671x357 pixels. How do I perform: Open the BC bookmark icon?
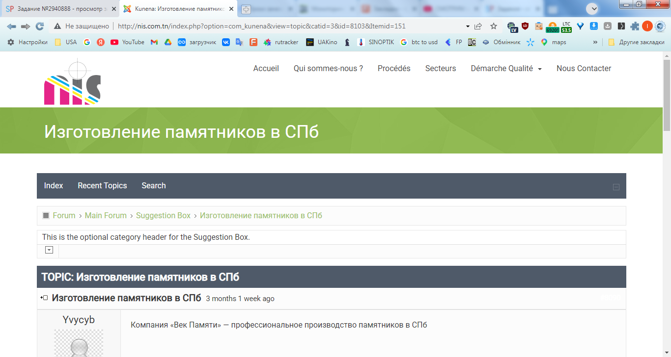point(472,42)
